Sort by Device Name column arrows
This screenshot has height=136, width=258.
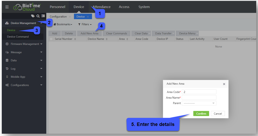click(107, 39)
